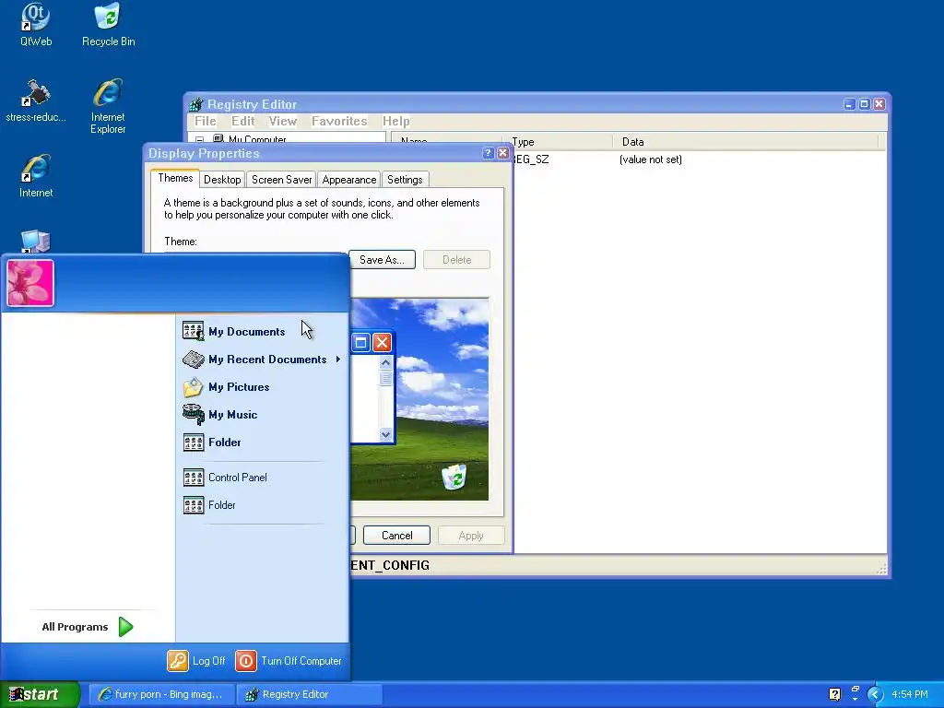
Task: Switch to the Appearance tab
Action: (349, 180)
